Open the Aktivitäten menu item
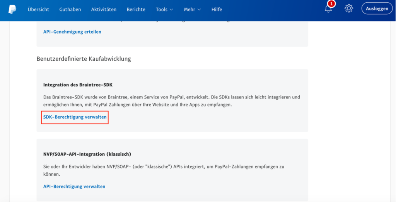The height and width of the screenshot is (202, 396). [x=104, y=10]
